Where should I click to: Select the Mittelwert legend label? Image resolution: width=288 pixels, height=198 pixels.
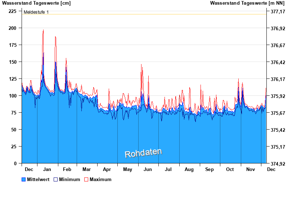[x=38, y=179]
